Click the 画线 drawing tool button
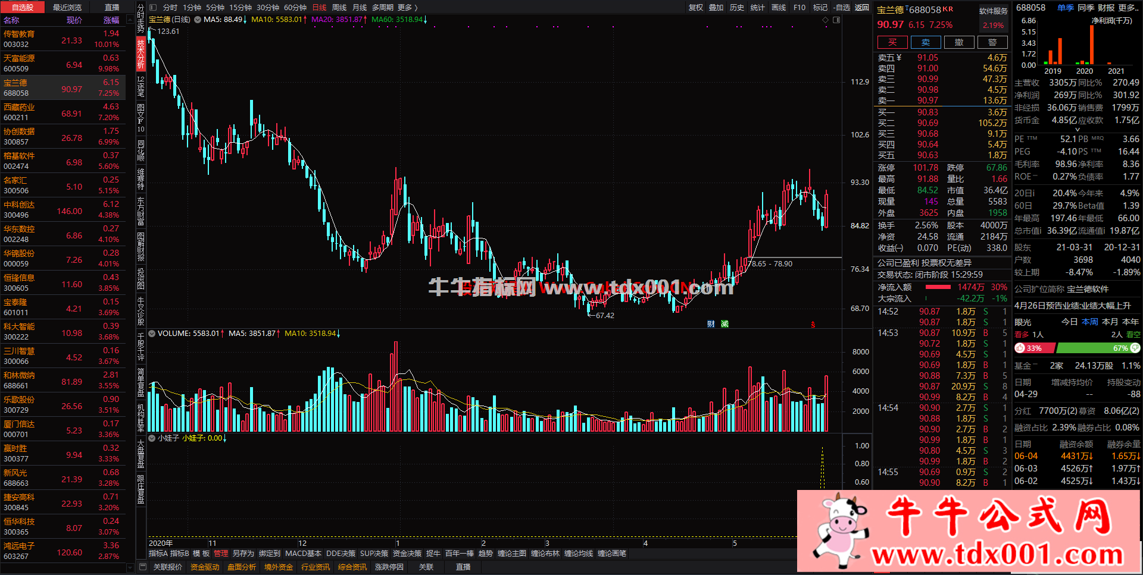 click(779, 7)
